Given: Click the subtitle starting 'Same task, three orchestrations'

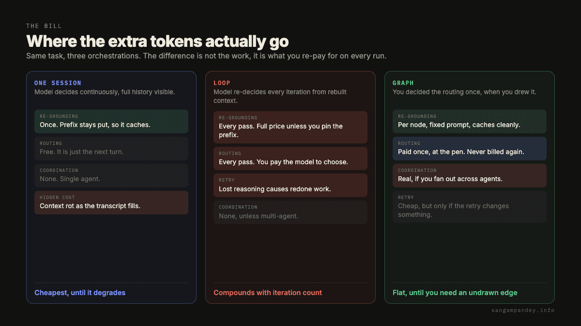Looking at the screenshot, I should [206, 56].
